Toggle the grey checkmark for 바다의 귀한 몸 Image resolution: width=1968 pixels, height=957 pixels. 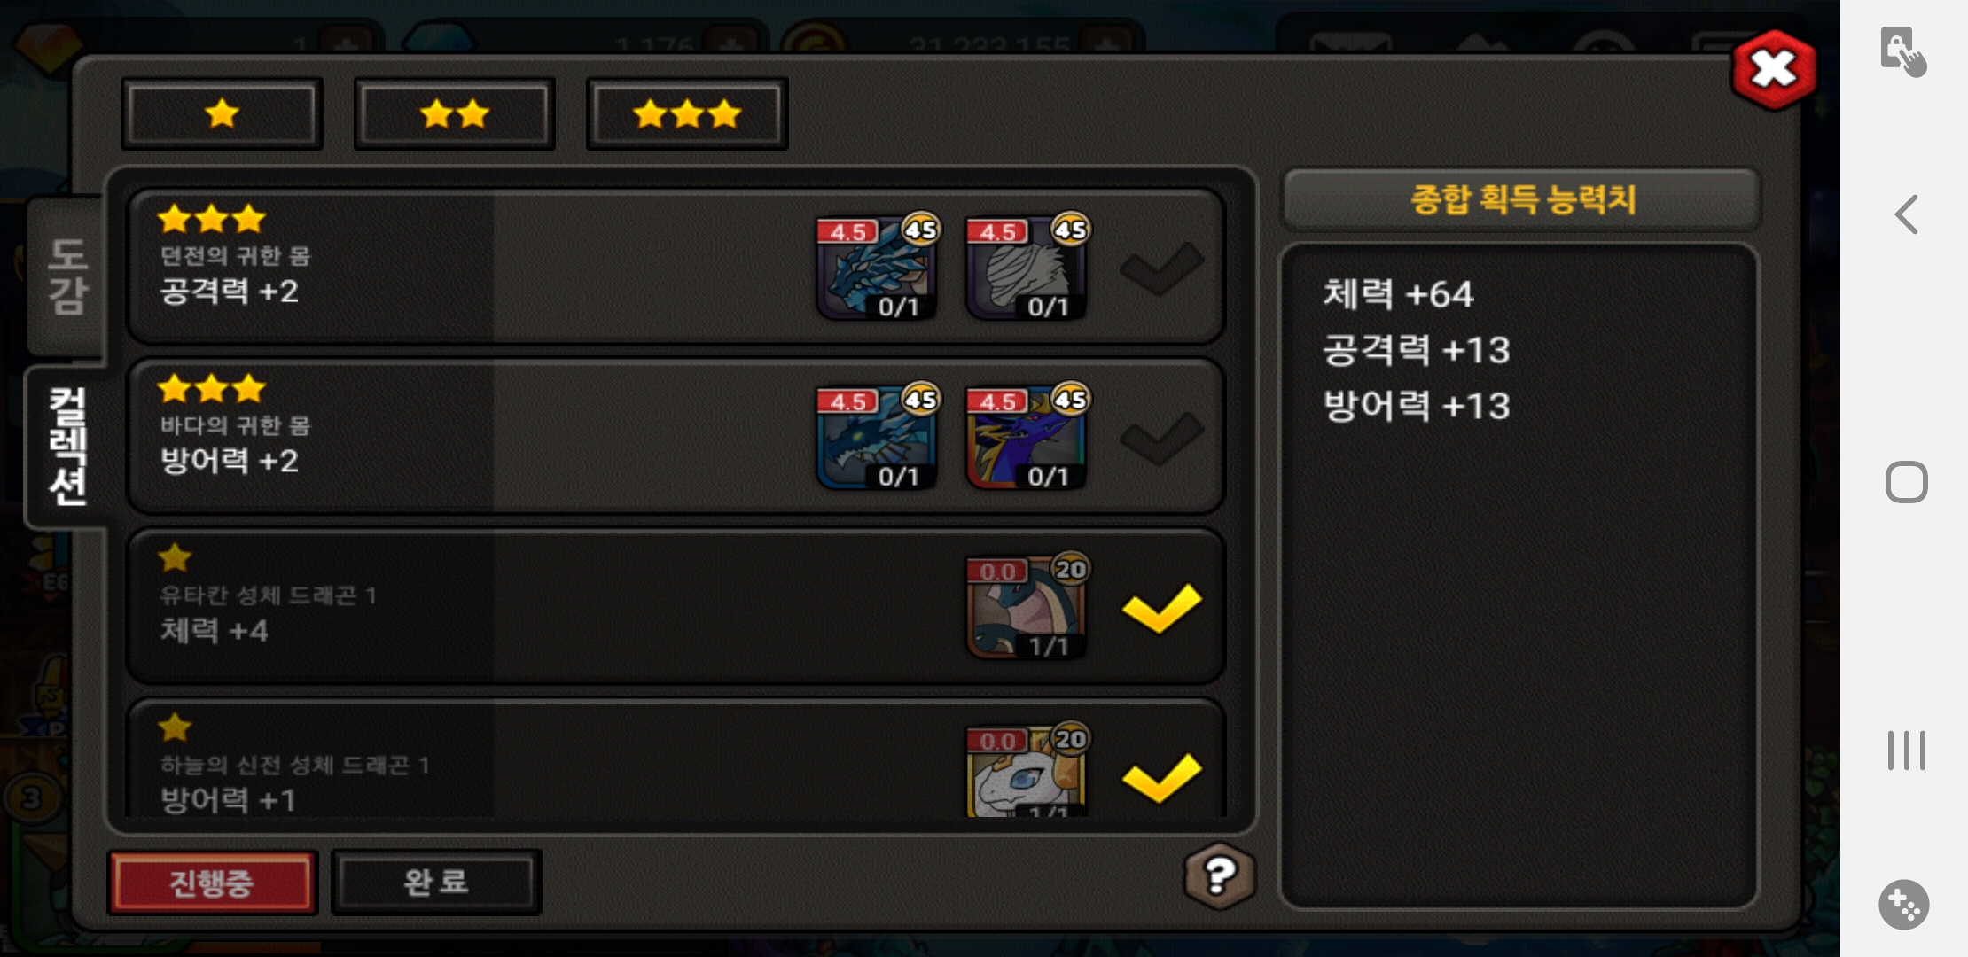[1161, 439]
